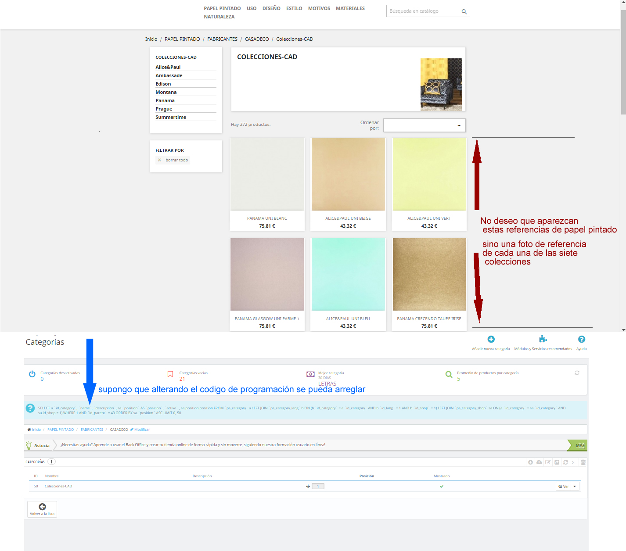Image resolution: width=626 pixels, height=551 pixels.
Task: Open the Ayuda help icon
Action: point(582,339)
